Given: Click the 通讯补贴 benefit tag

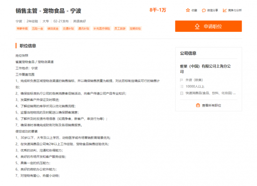Looking at the screenshot, I should pyautogui.click(x=84, y=29).
